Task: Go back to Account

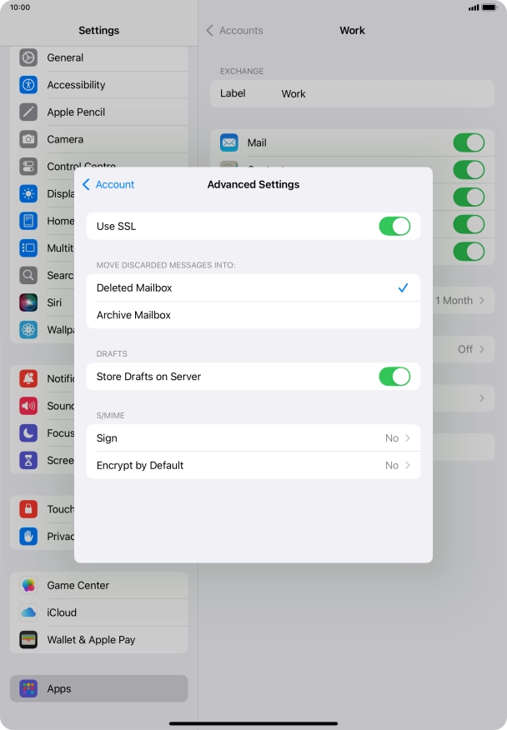Action: coord(108,185)
